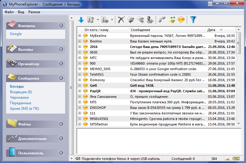Click the import messages toolbar icon
Viewport: 246px width, 163px height.
pos(91,20)
